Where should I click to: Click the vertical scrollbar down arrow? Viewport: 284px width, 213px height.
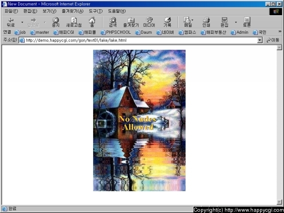click(279, 202)
